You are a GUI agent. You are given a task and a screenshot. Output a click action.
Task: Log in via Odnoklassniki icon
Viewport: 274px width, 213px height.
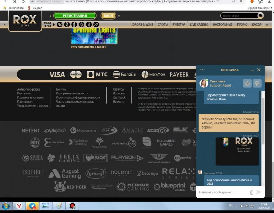[67, 24]
